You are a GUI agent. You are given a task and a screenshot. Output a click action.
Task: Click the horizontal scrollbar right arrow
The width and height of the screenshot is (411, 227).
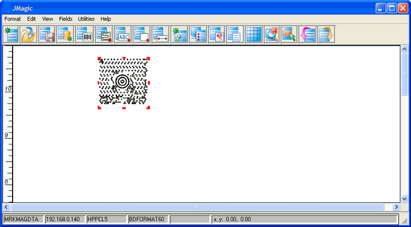[x=396, y=207]
